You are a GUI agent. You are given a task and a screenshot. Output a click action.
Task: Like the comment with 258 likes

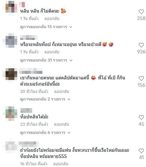pyautogui.click(x=141, y=12)
